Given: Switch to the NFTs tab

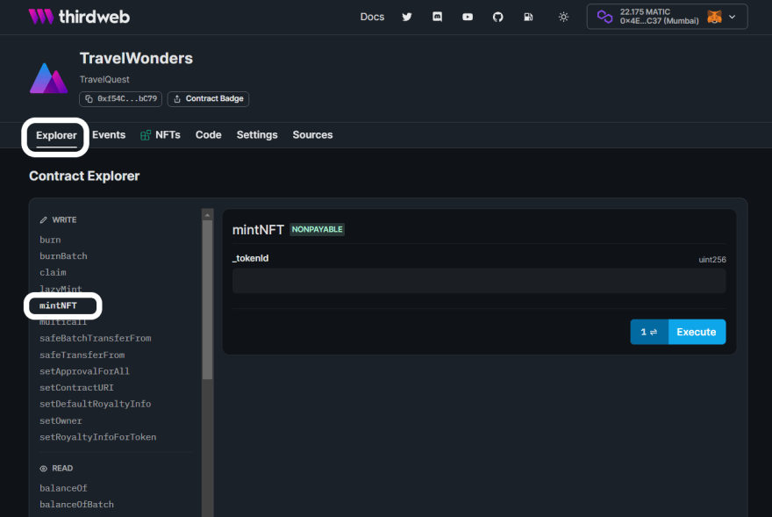Looking at the screenshot, I should point(161,135).
